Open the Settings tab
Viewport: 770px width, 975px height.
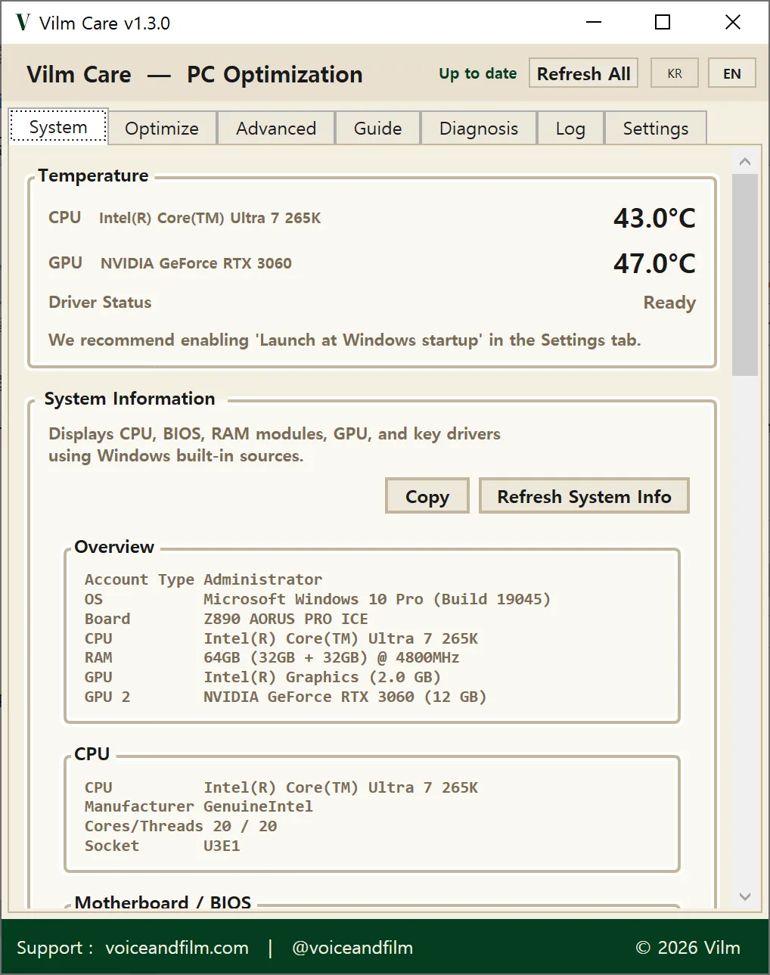pos(656,129)
